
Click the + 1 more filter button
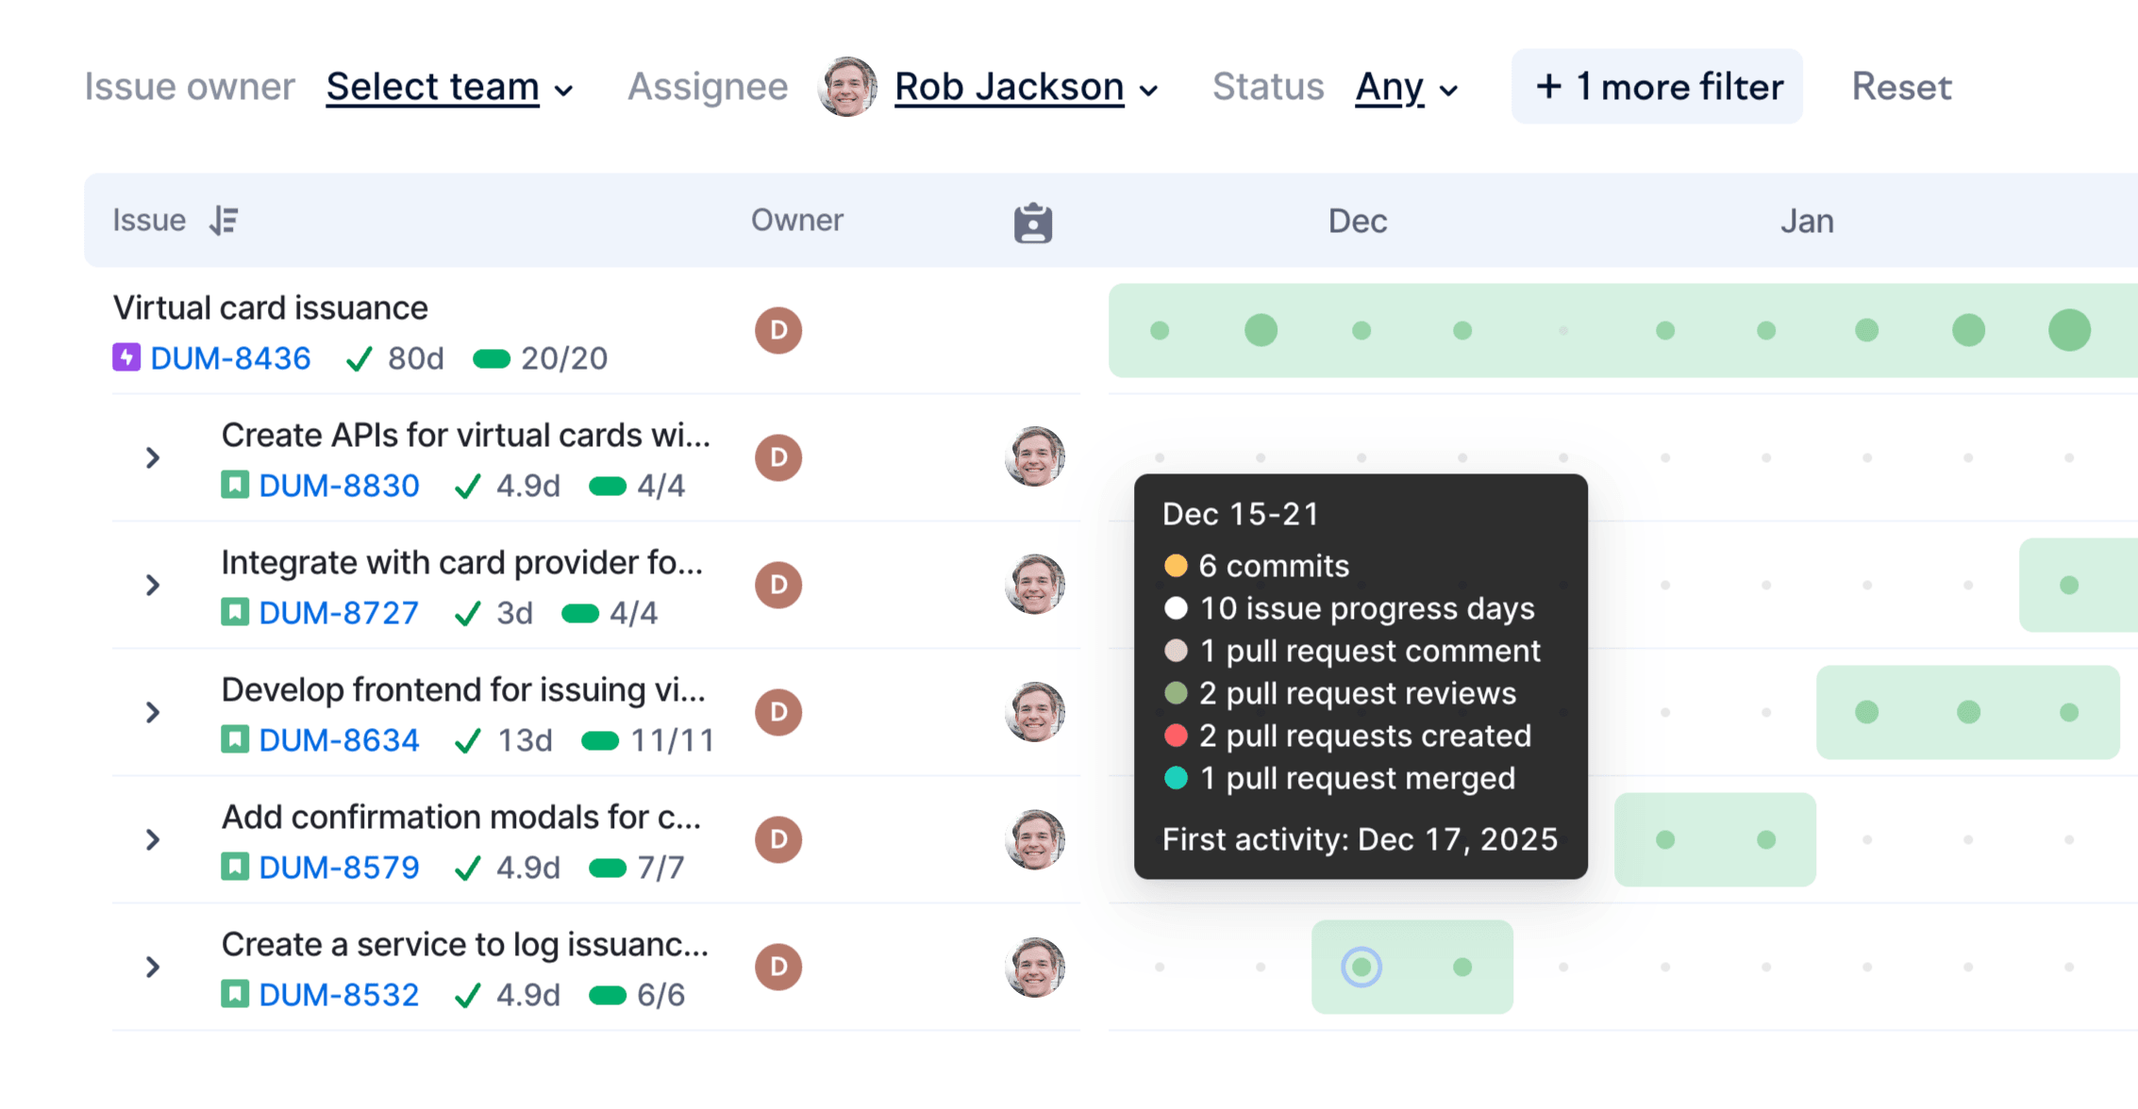(x=1657, y=87)
